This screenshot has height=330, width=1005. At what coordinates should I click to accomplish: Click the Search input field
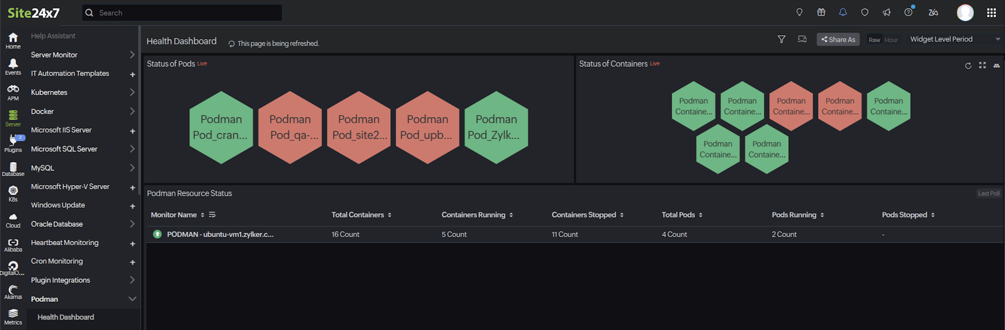click(182, 13)
